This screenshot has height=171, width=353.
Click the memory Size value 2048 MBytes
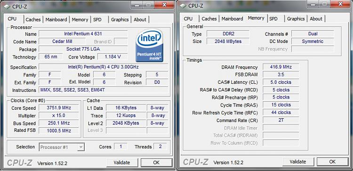tap(228, 41)
